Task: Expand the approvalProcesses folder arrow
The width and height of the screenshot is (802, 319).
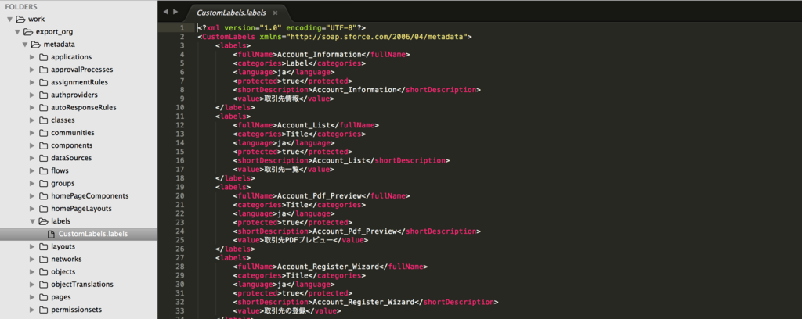Action: (x=32, y=70)
